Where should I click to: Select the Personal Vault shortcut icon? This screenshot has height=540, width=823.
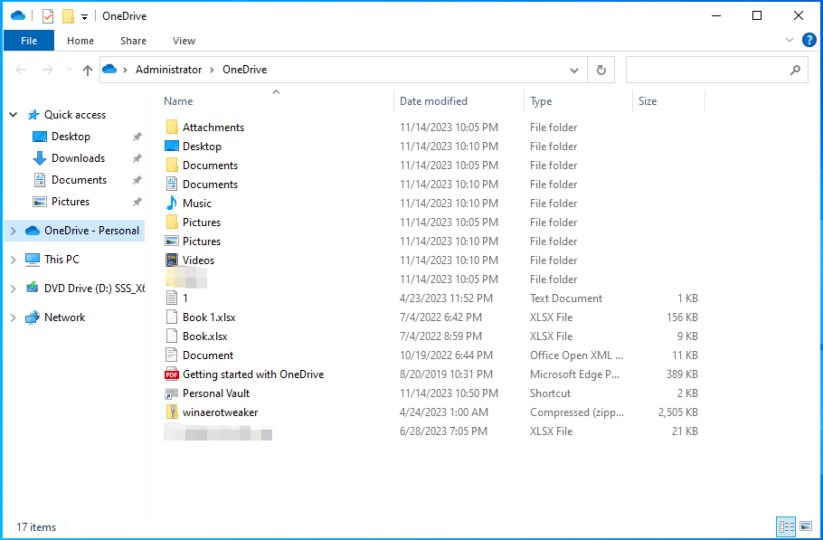pos(172,393)
